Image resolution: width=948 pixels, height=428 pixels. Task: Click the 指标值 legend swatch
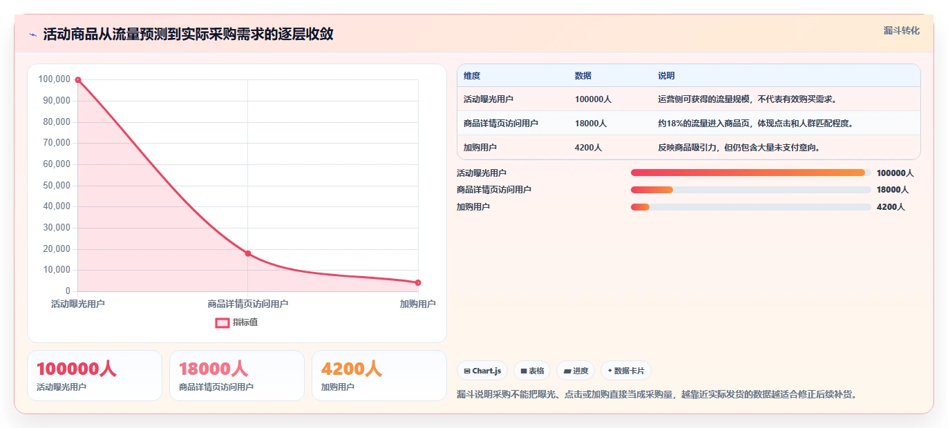coord(222,322)
